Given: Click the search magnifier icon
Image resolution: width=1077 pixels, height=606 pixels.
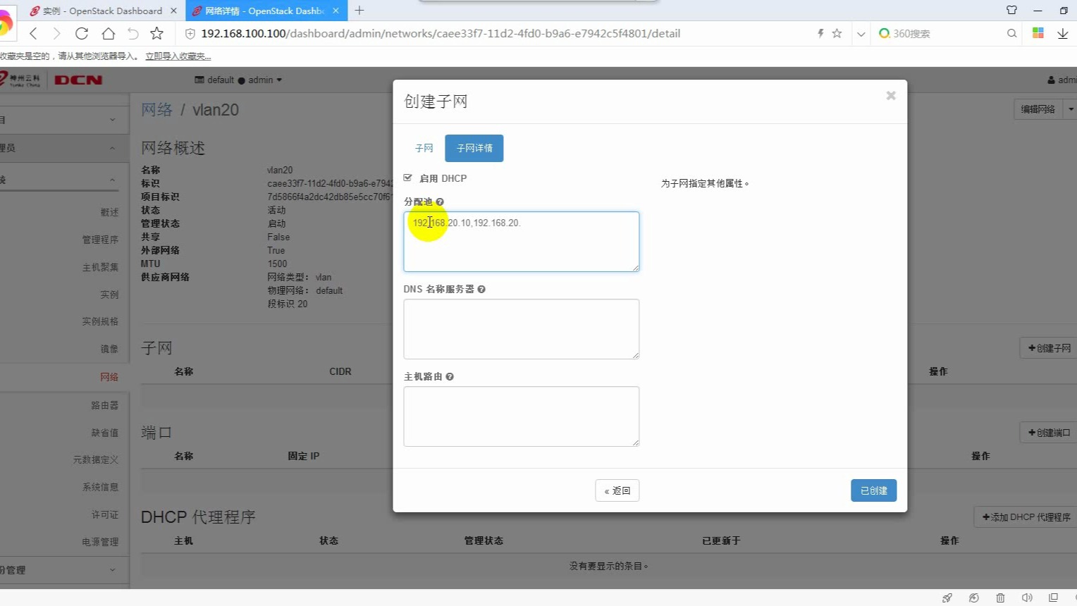Looking at the screenshot, I should pos(1011,33).
